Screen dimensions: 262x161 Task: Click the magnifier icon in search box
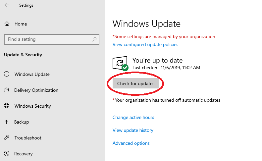pyautogui.click(x=94, y=39)
